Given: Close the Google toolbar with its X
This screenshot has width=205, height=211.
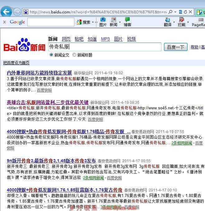Looking at the screenshot, I should (x=4, y=22).
